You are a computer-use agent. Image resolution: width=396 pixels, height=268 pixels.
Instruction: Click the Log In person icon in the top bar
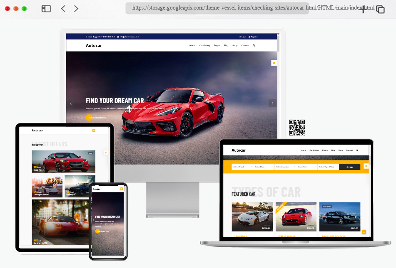241,36
